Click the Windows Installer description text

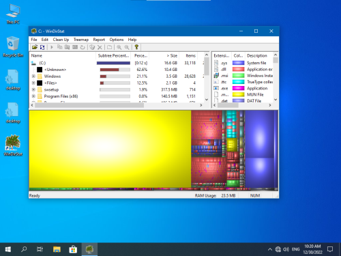coord(260,76)
